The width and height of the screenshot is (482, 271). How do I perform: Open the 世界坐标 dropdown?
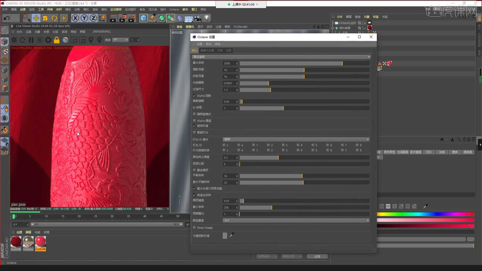(267, 256)
